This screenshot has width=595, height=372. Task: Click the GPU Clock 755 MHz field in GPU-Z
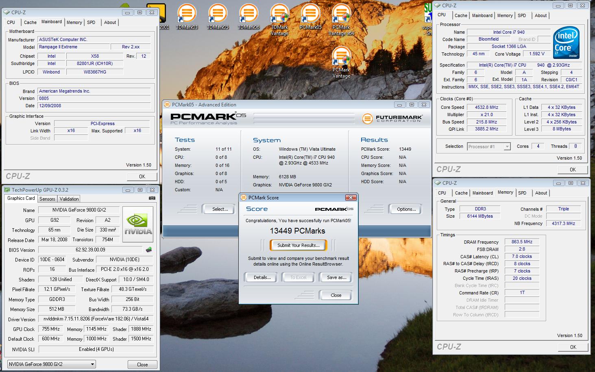pos(51,329)
